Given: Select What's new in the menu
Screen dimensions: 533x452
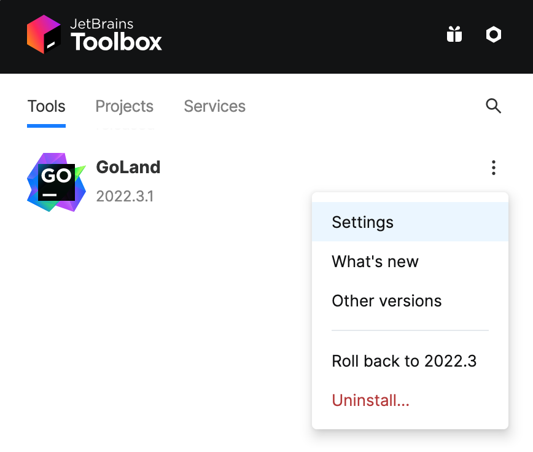Looking at the screenshot, I should [x=375, y=262].
